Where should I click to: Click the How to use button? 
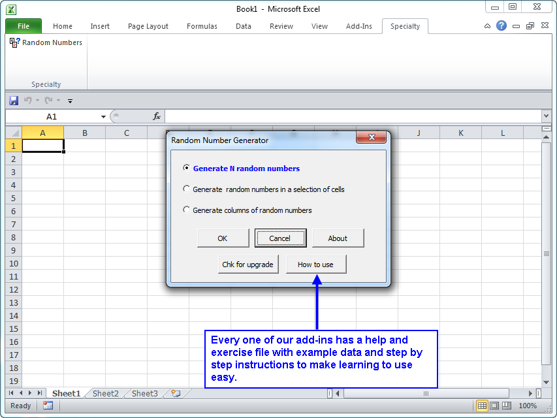pyautogui.click(x=316, y=265)
